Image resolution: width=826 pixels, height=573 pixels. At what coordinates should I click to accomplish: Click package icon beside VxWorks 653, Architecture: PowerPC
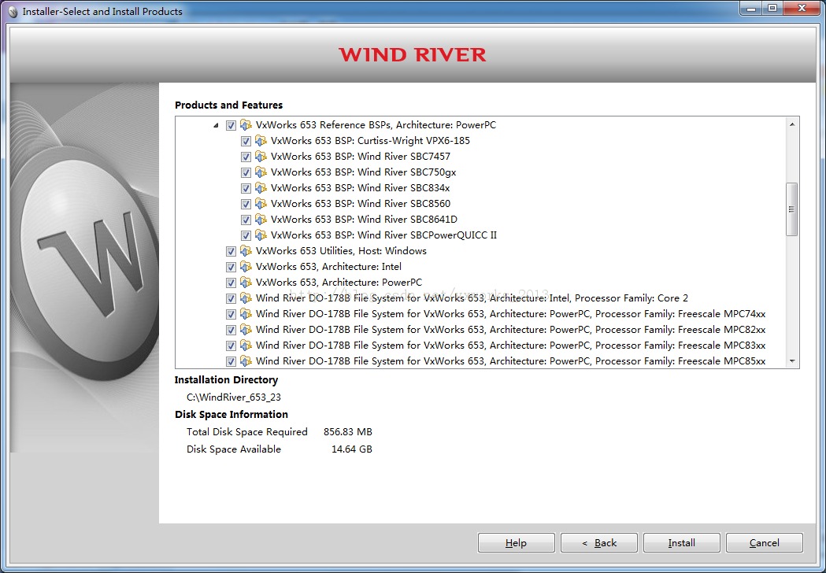pos(246,283)
